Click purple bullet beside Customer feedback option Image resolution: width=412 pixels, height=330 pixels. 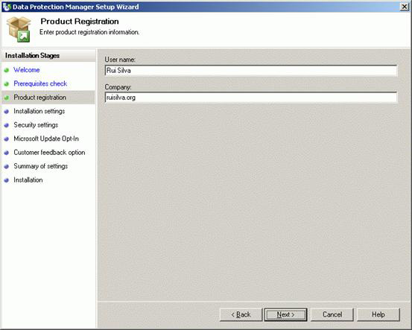(x=7, y=153)
